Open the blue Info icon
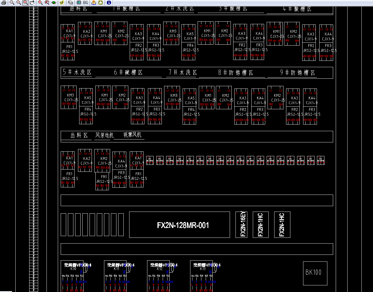Viewport: 373px width, 292px height. click(109, 3)
